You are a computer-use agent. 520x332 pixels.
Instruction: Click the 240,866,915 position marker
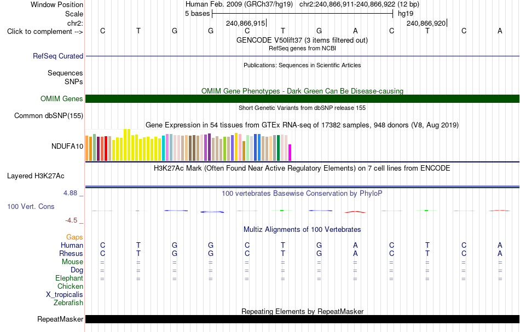(246, 23)
